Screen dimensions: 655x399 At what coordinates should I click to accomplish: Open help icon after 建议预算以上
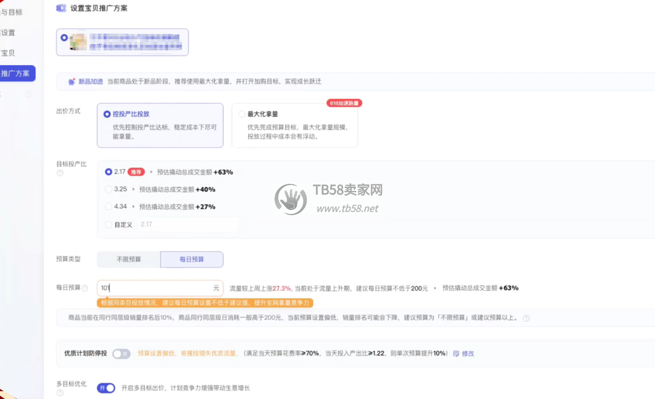[x=526, y=318]
